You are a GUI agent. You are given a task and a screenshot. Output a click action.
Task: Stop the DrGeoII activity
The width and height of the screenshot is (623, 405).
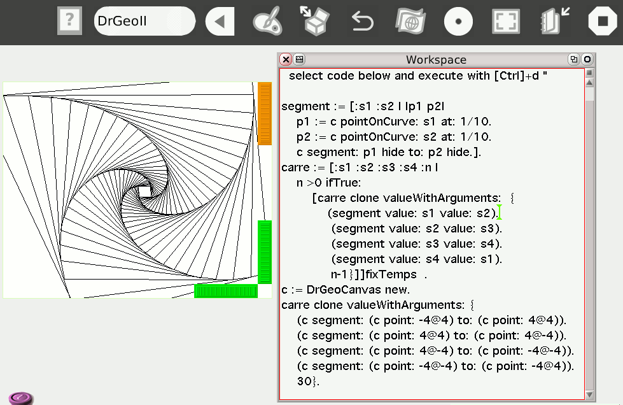tap(601, 22)
